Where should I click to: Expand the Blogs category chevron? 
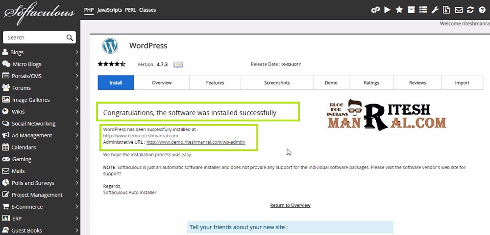[x=76, y=52]
